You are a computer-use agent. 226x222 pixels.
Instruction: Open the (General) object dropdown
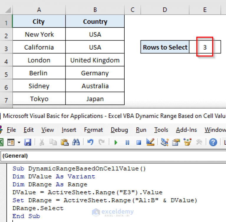coord(113,156)
